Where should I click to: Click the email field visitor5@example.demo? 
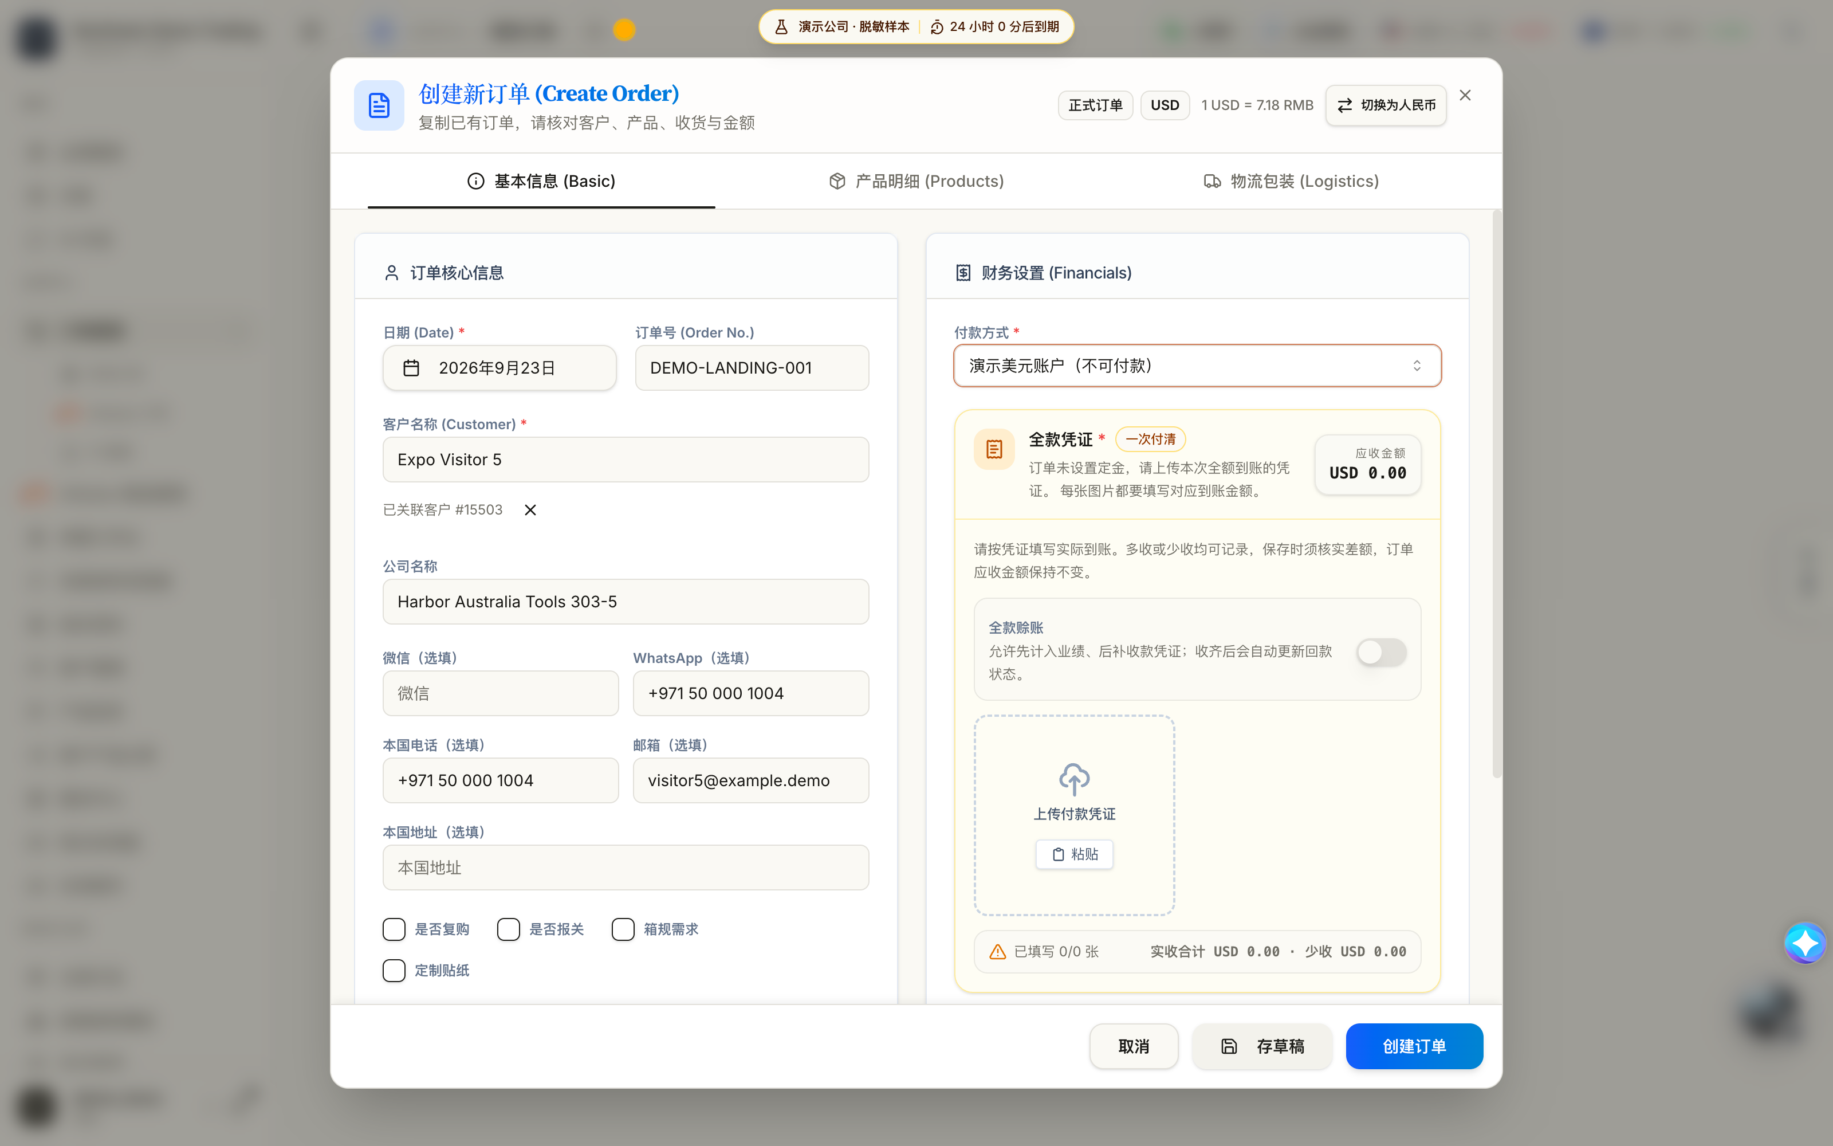750,780
